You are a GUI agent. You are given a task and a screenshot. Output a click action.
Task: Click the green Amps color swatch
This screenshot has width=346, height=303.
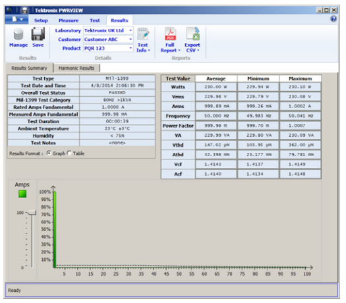coord(22,194)
